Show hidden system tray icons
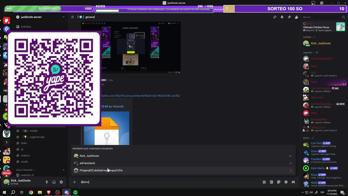Viewport: 348px width, 196px height. [x=302, y=192]
